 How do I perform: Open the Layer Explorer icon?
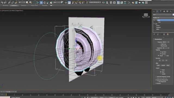coord(114,2)
